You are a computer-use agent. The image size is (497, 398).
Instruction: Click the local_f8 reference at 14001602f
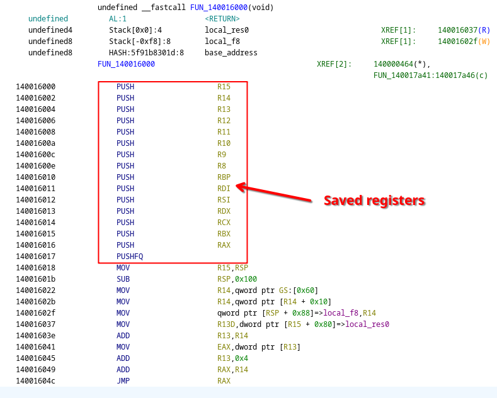point(341,313)
